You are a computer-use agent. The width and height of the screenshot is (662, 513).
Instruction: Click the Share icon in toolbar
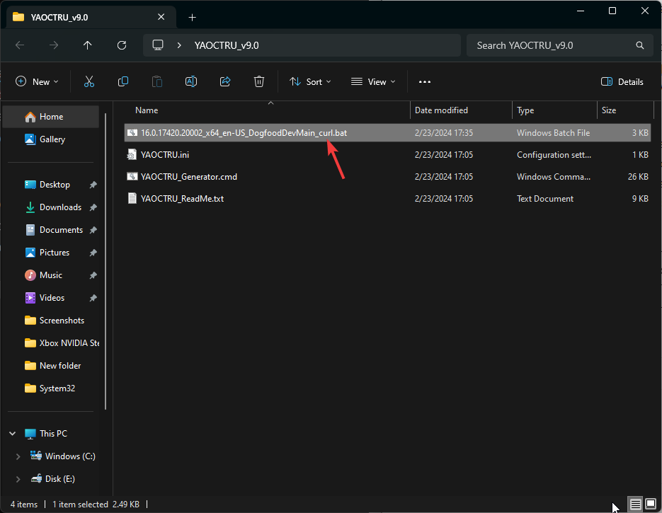click(225, 81)
